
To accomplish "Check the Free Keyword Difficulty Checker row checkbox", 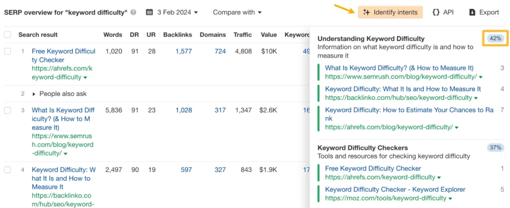I will pyautogui.click(x=7, y=51).
